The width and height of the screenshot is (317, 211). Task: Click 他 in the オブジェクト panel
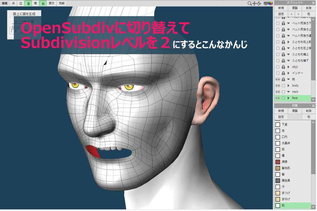309,14
